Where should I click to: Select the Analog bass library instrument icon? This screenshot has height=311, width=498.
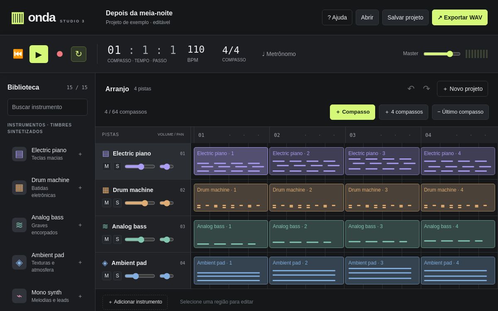[19, 225]
